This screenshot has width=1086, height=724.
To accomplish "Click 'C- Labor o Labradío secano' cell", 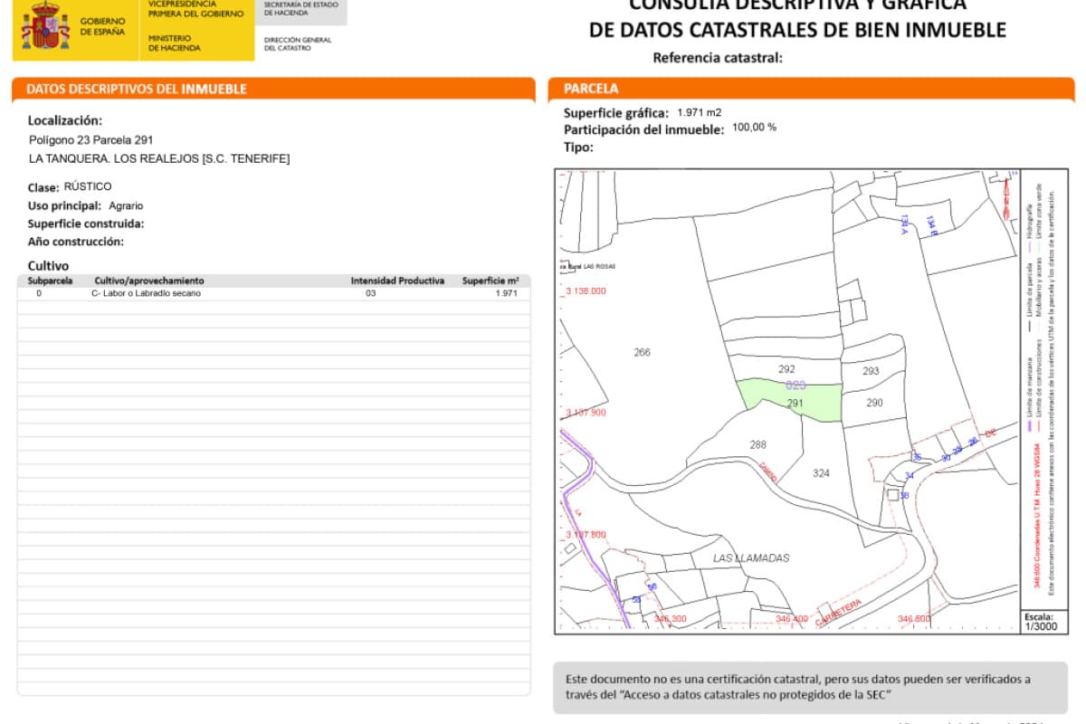I will (147, 293).
